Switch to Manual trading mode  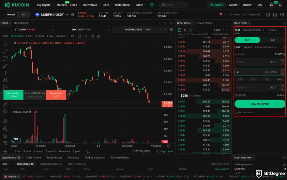(x=11, y=15)
